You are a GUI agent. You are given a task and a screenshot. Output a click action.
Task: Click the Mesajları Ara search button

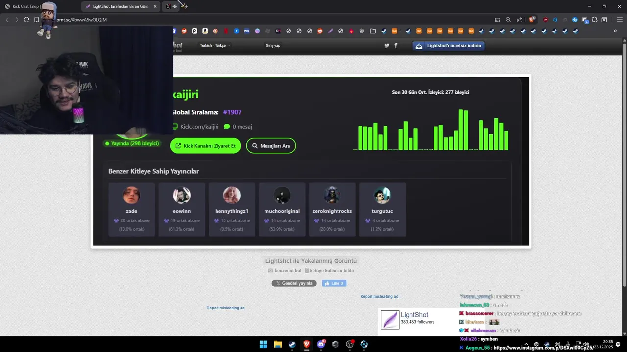point(271,146)
